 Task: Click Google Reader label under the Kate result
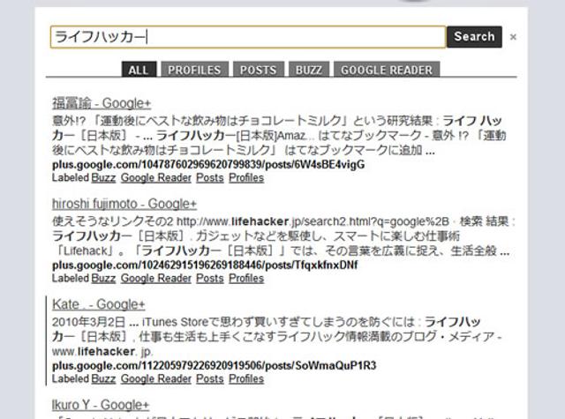click(x=156, y=378)
